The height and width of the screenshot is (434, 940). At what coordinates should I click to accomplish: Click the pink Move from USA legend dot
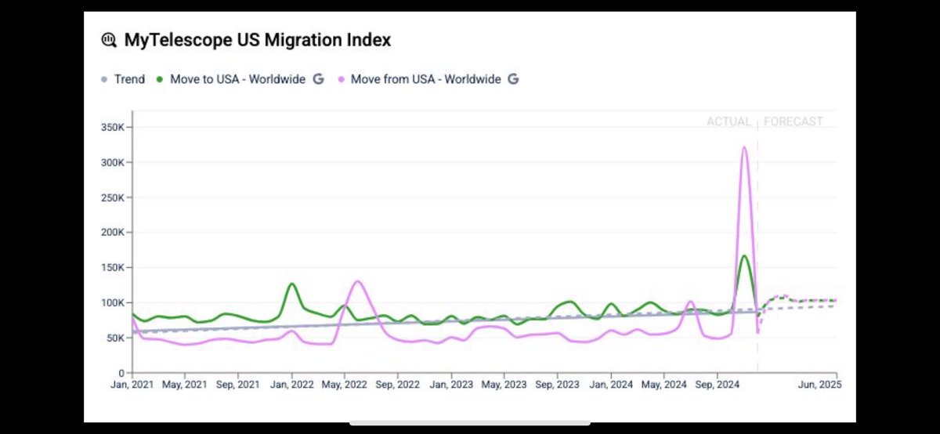point(340,79)
